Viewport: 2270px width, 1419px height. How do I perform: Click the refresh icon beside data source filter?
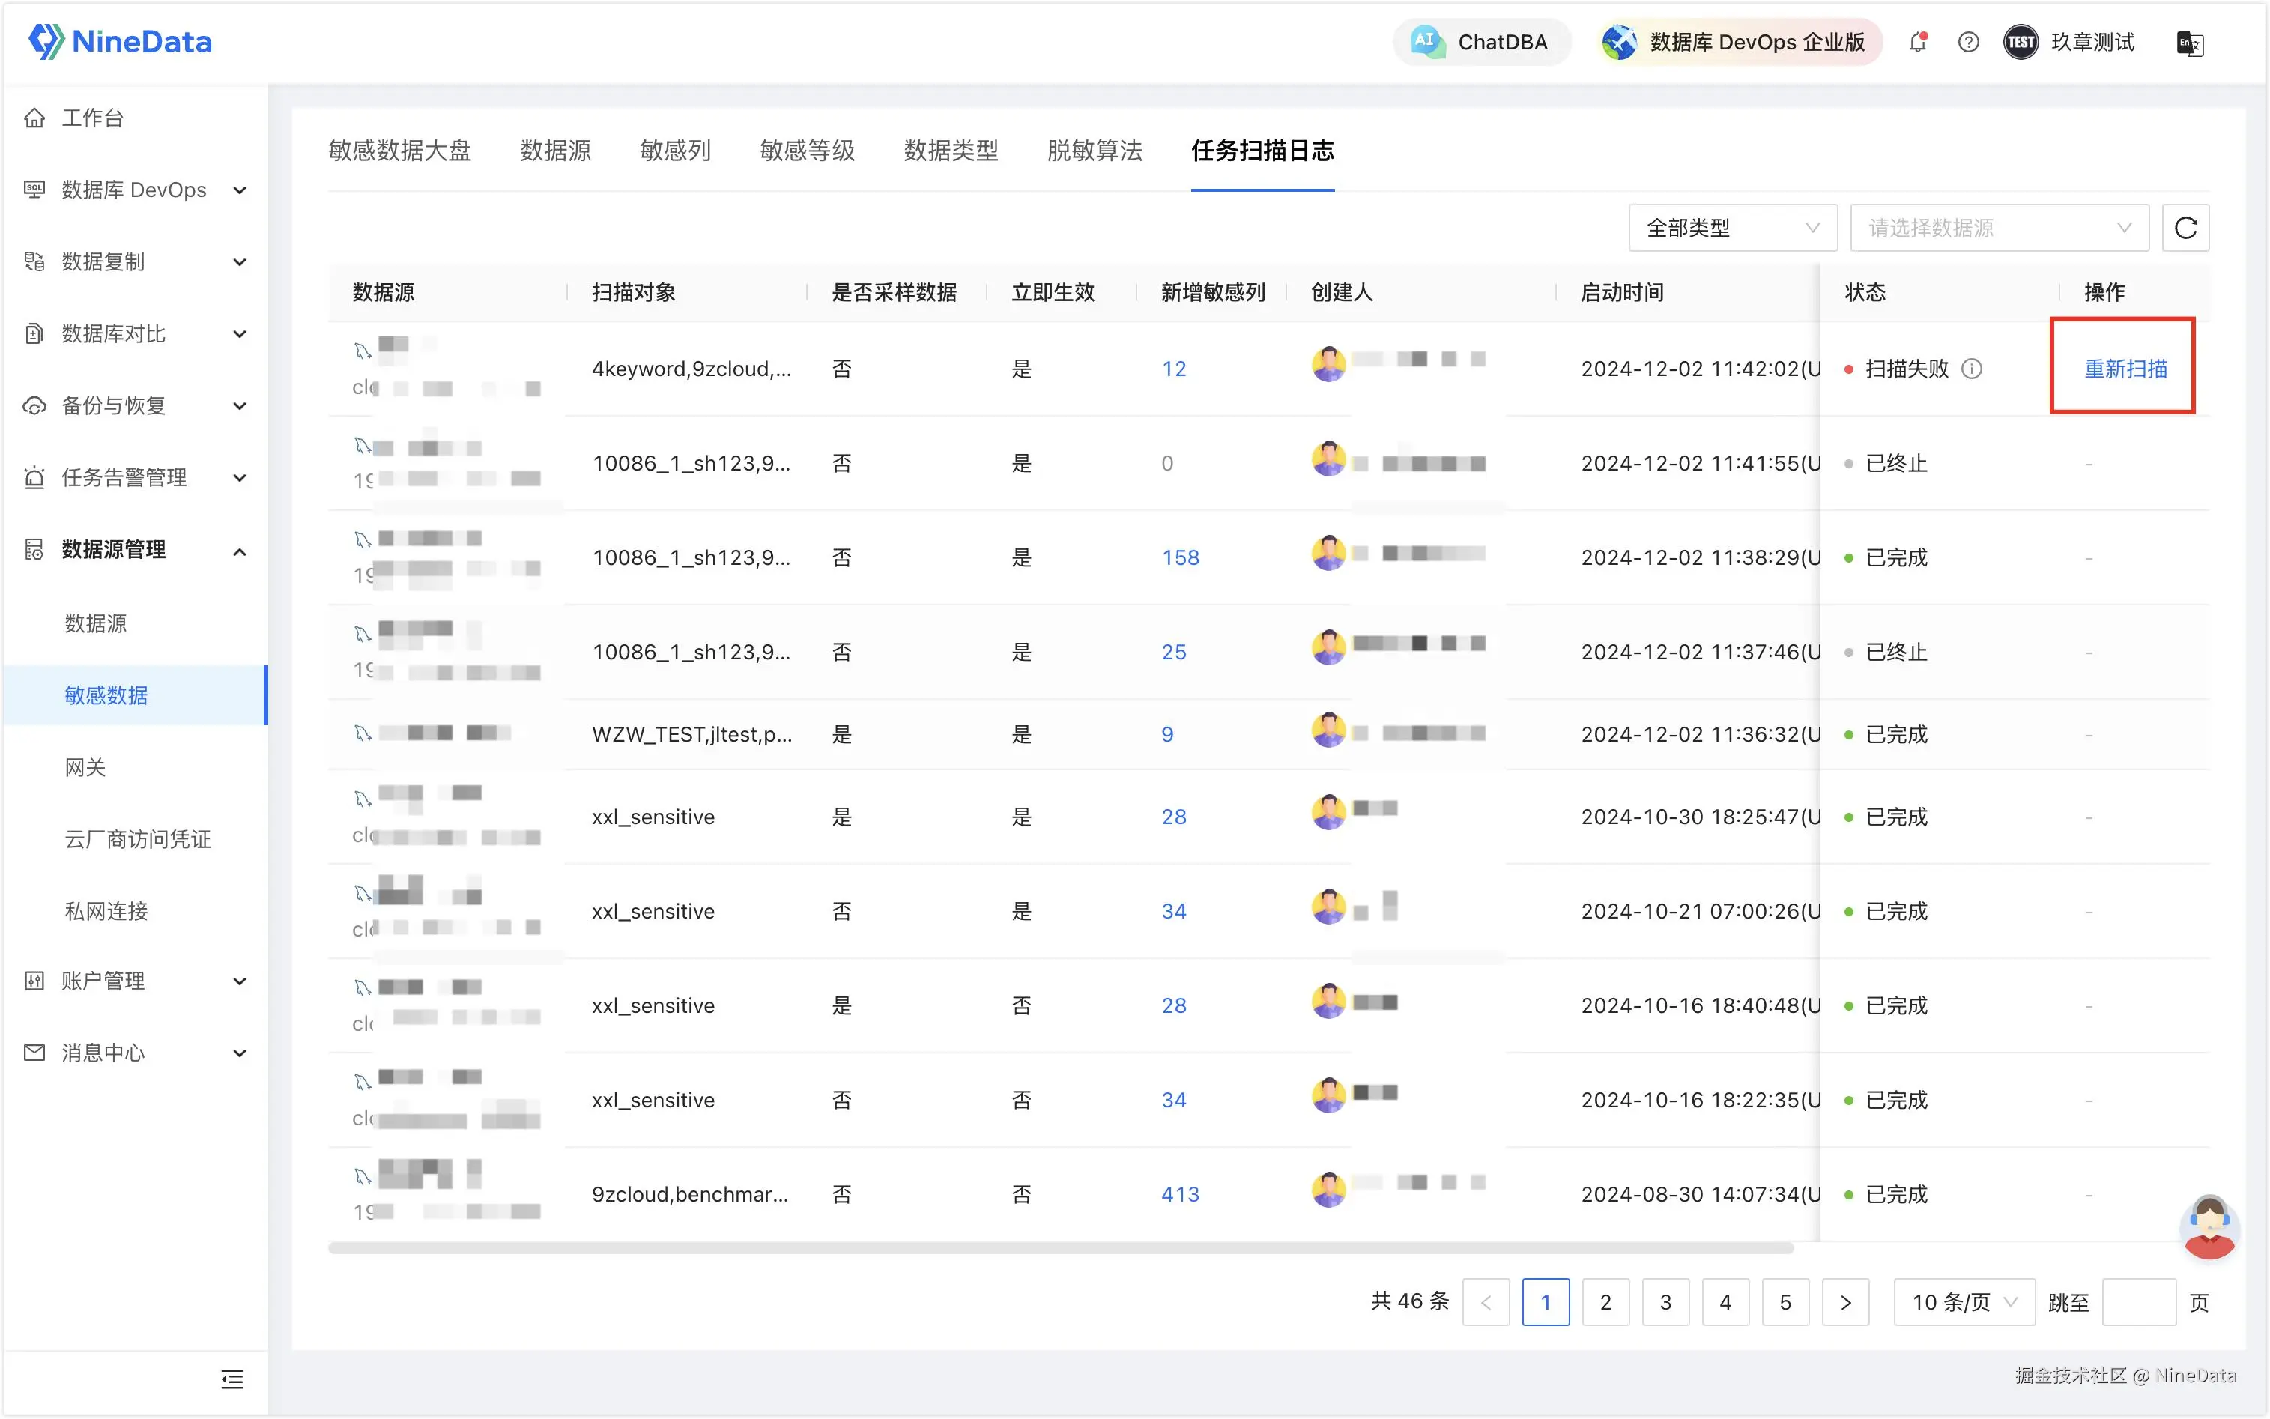coord(2185,228)
